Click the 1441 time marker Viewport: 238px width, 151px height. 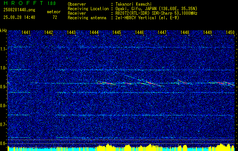(x=26, y=32)
